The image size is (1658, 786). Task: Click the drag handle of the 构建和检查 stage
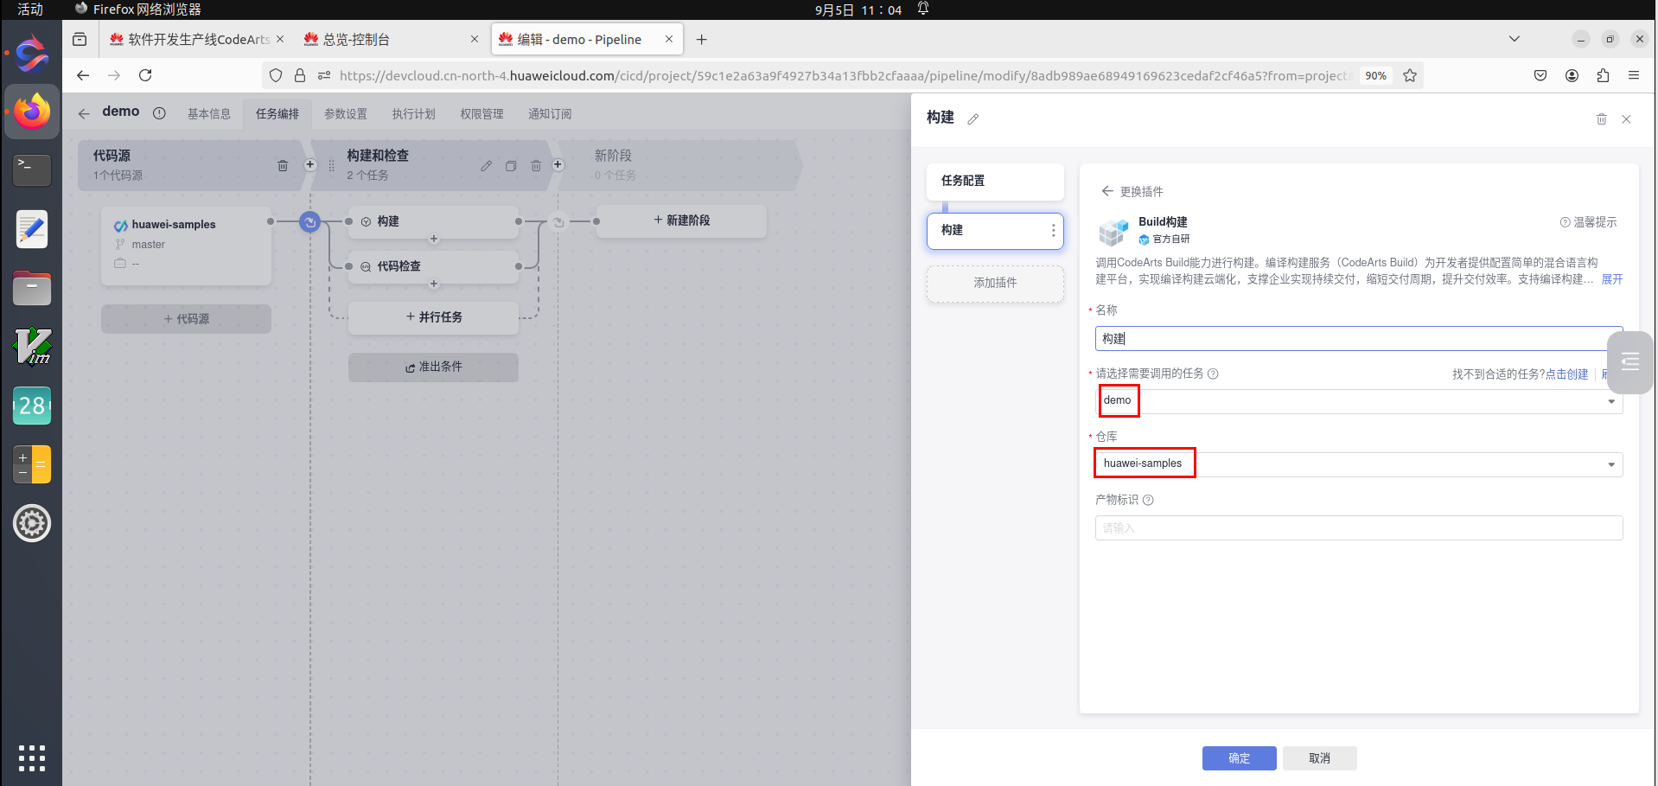[x=331, y=165]
